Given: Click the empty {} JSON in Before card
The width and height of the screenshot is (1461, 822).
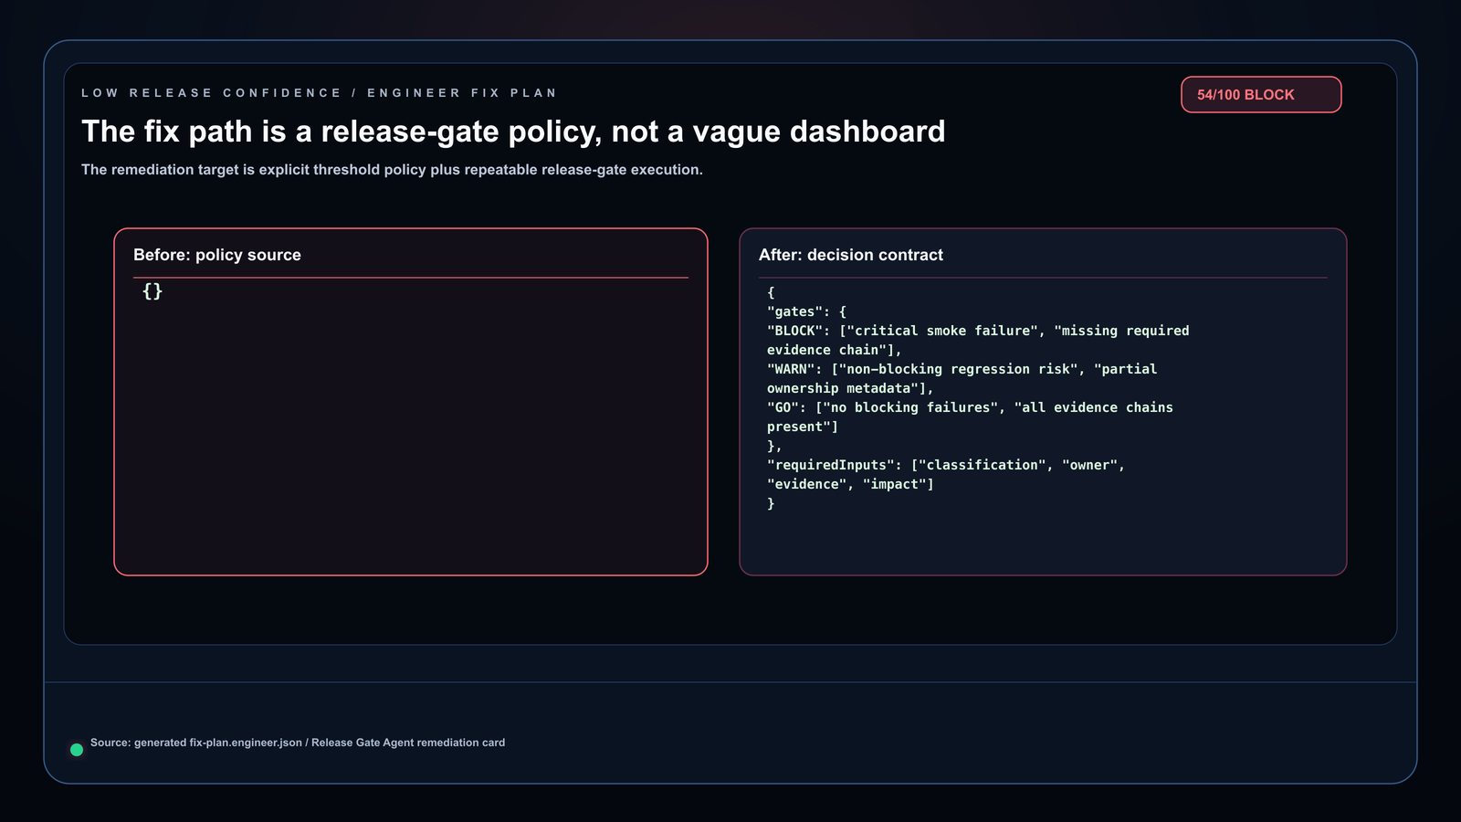Looking at the screenshot, I should 152,291.
